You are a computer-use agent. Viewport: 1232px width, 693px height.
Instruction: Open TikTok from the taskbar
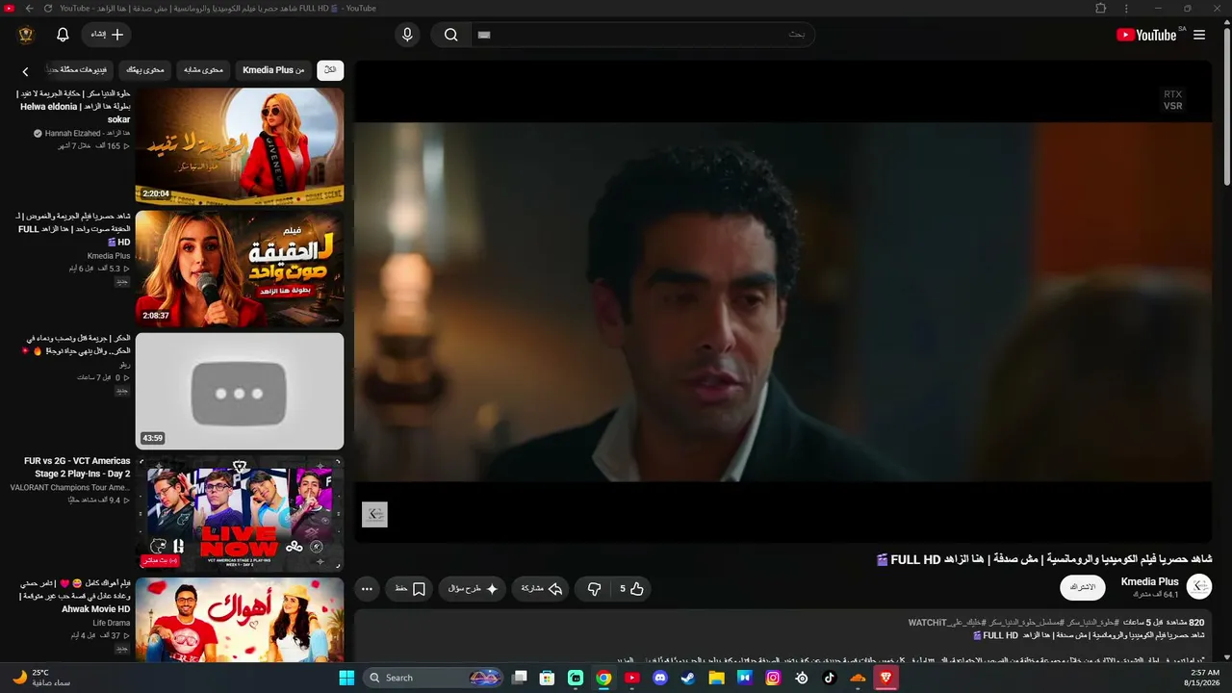pyautogui.click(x=830, y=678)
